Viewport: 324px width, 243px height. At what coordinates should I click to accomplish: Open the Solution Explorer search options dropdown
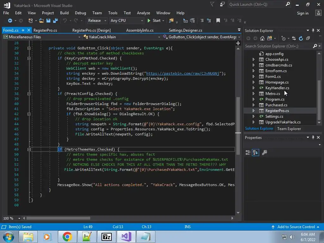[x=320, y=46]
